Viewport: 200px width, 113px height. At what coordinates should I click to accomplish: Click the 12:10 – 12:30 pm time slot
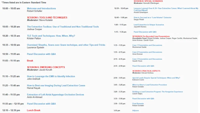coord(11,110)
